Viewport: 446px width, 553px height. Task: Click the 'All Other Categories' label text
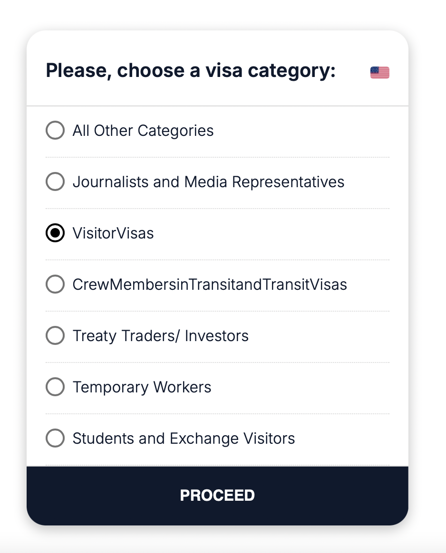point(143,131)
